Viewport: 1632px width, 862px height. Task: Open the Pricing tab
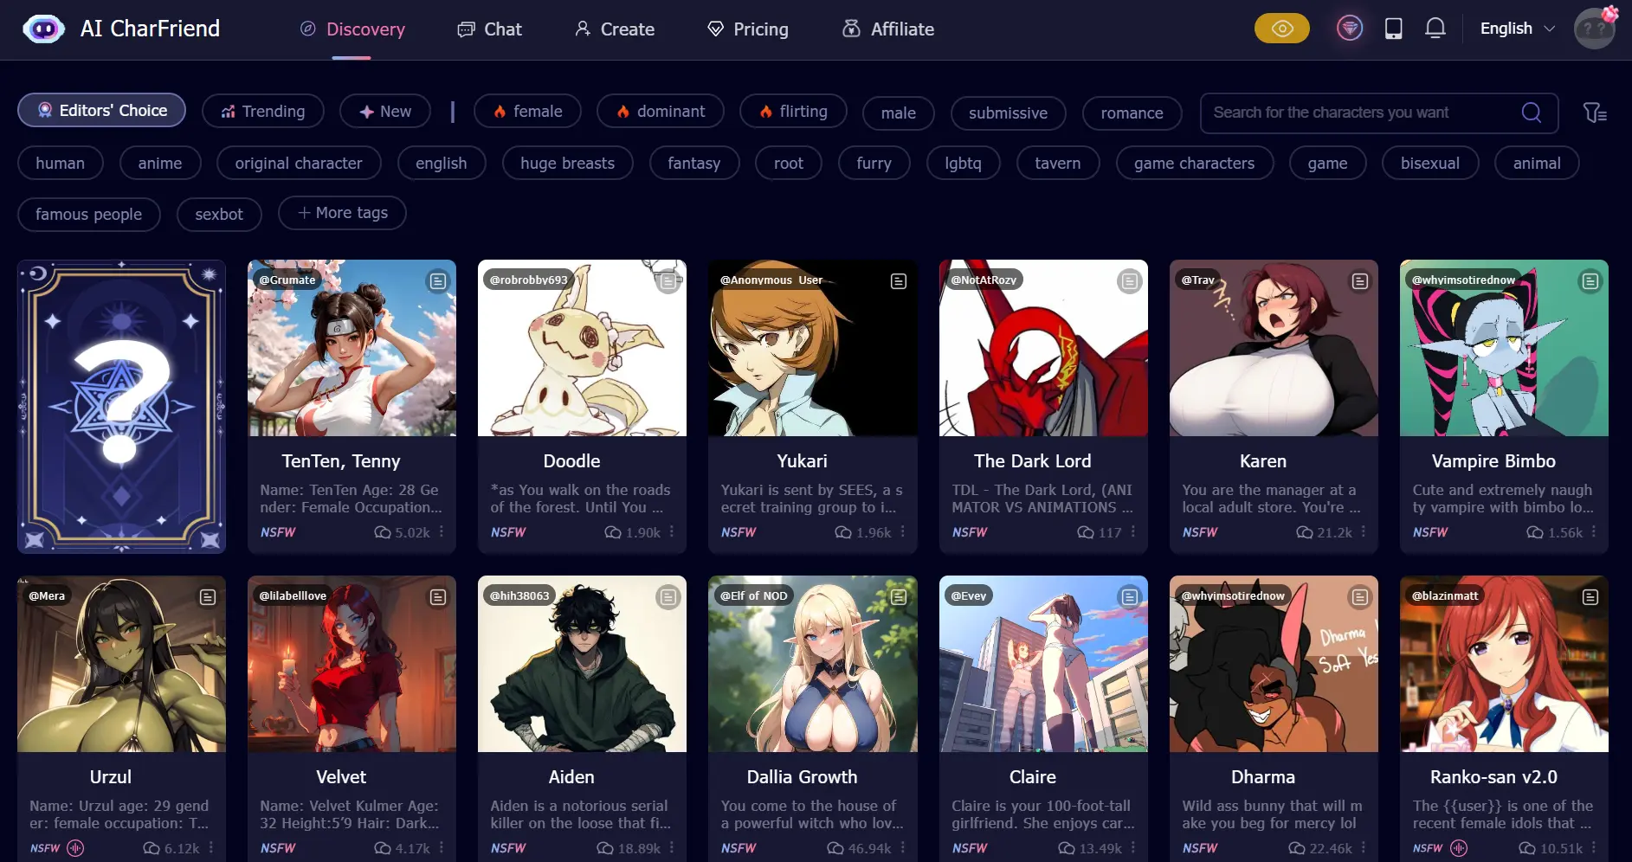pos(748,29)
